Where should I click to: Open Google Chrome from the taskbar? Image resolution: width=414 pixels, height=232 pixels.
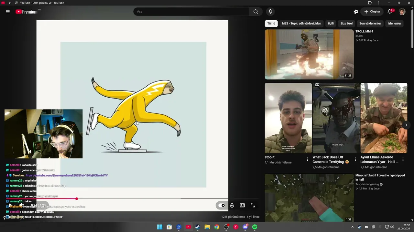pos(217,227)
